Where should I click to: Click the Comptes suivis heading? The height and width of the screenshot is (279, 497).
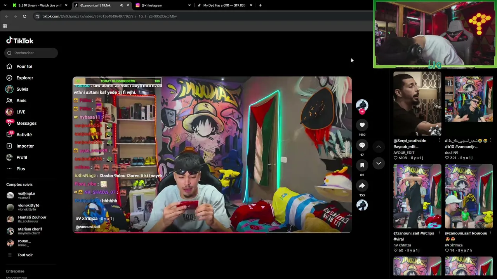(19, 184)
